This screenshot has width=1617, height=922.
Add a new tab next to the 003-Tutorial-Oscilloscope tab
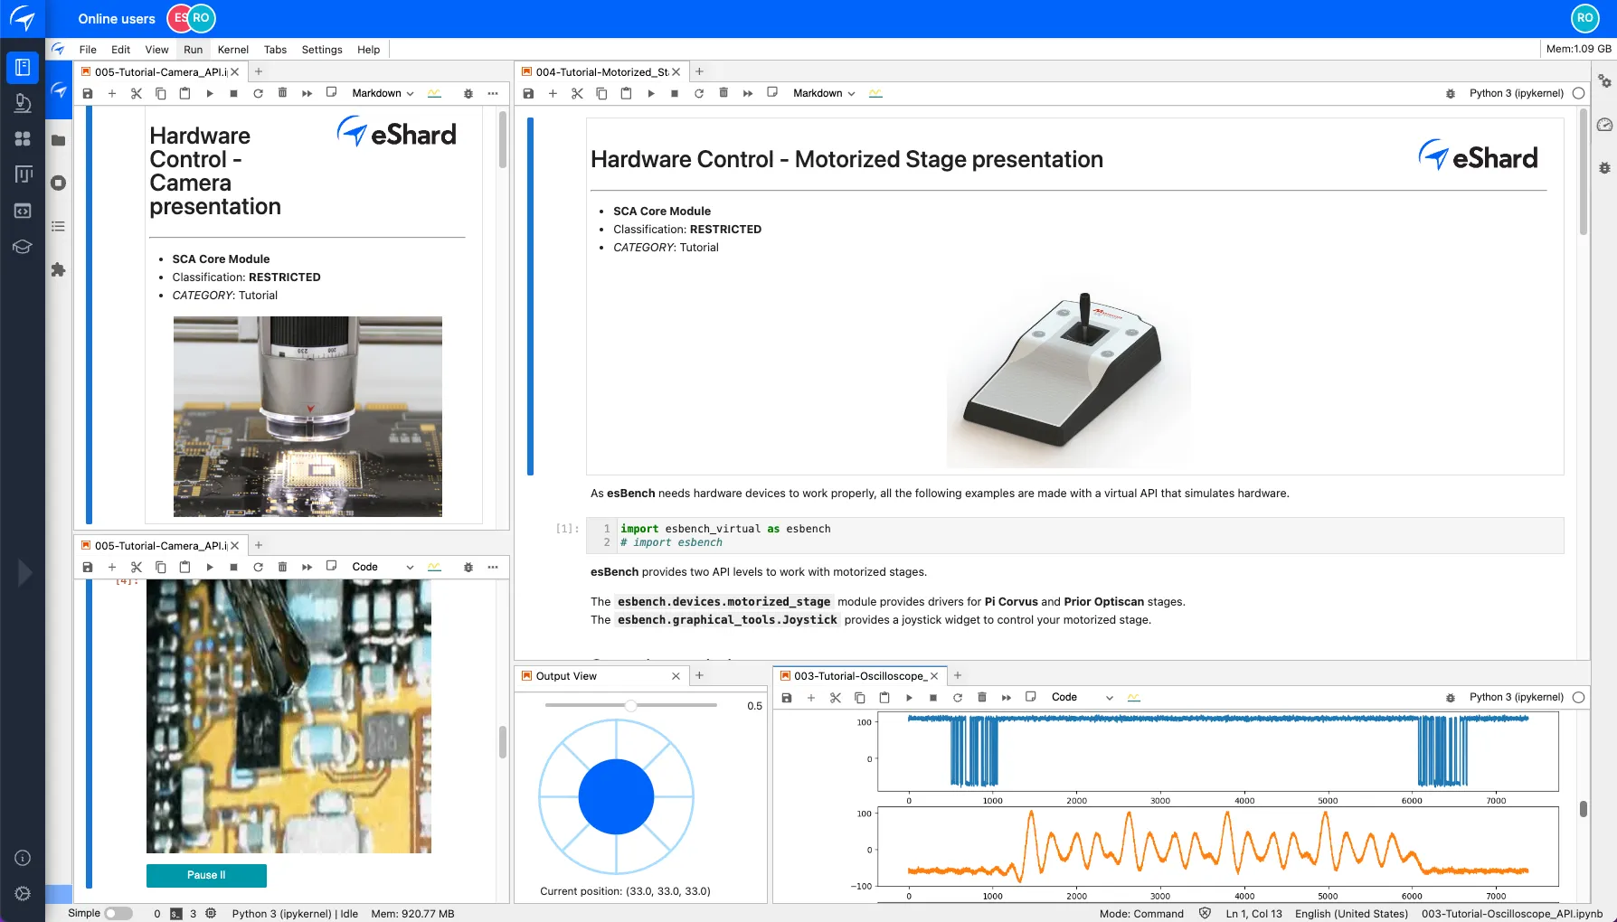(x=958, y=675)
